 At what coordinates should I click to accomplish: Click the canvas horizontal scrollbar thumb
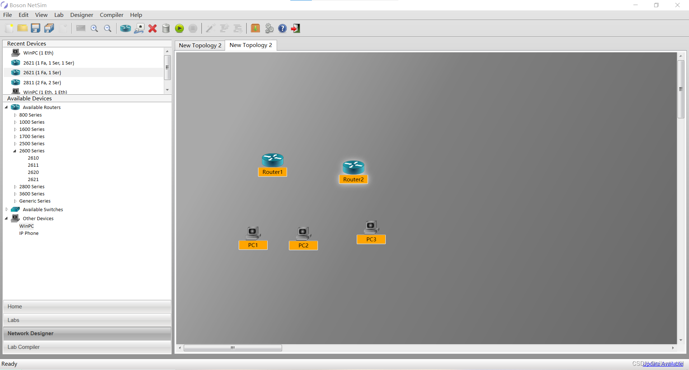(233, 348)
